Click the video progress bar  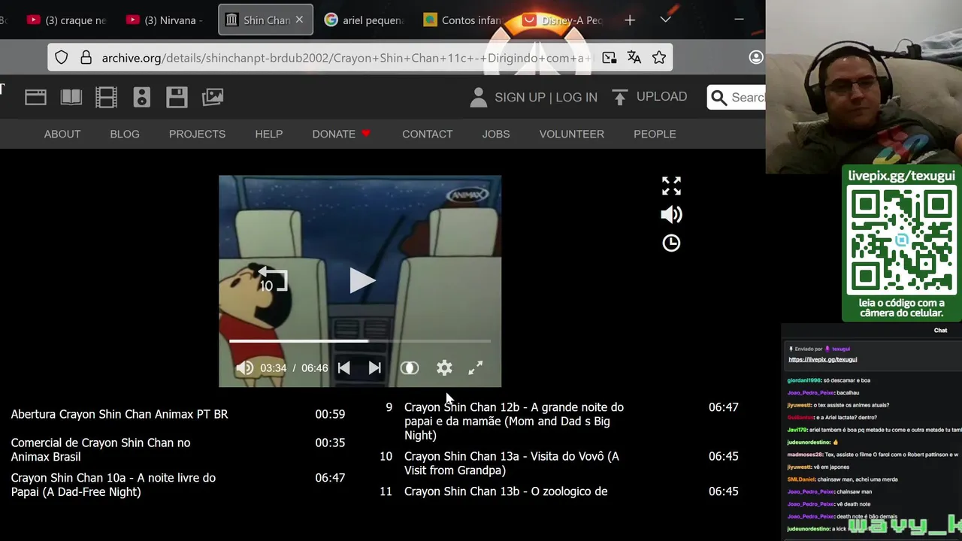(x=360, y=341)
